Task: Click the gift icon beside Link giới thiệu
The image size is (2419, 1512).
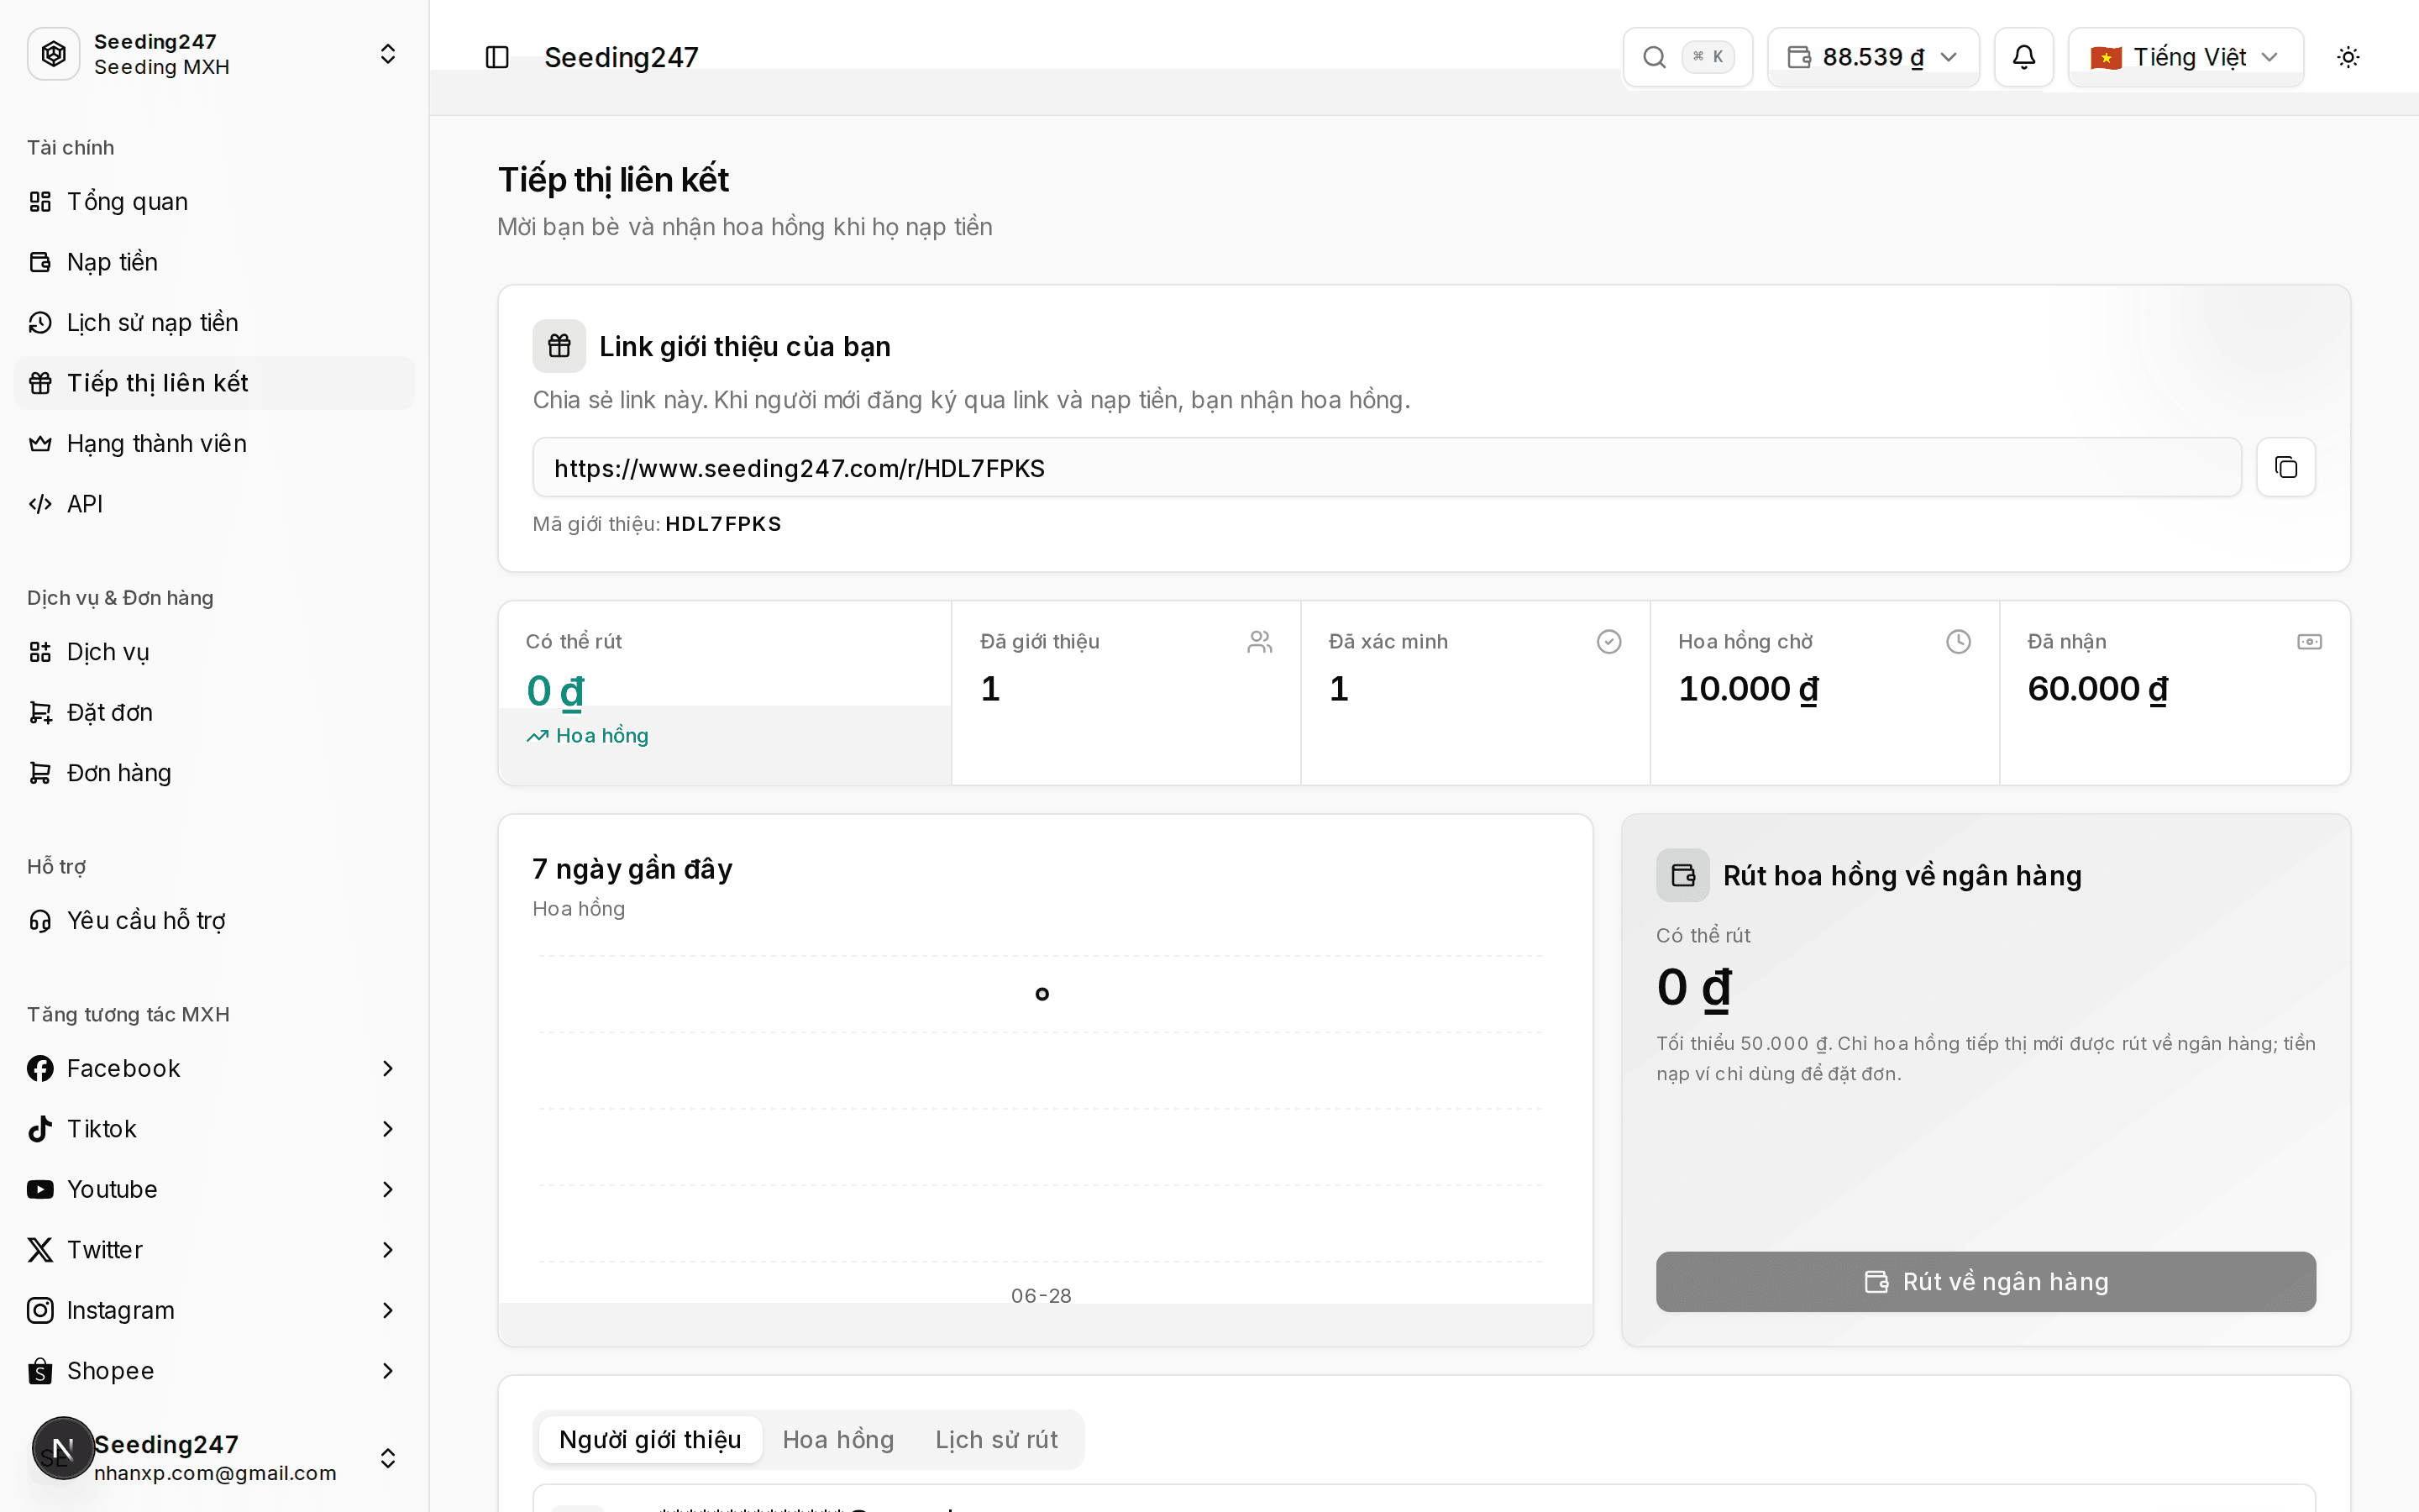Action: [x=559, y=346]
